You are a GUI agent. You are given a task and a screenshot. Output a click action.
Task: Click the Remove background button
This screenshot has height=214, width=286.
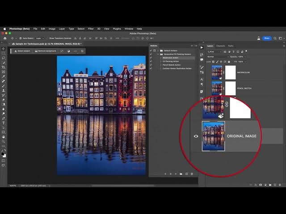point(46,51)
